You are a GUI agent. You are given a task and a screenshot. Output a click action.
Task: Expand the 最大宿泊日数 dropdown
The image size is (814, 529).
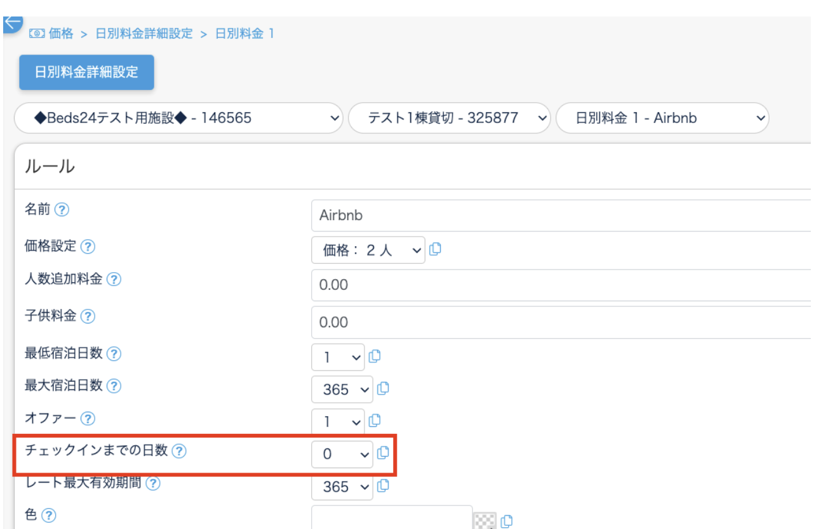point(342,389)
